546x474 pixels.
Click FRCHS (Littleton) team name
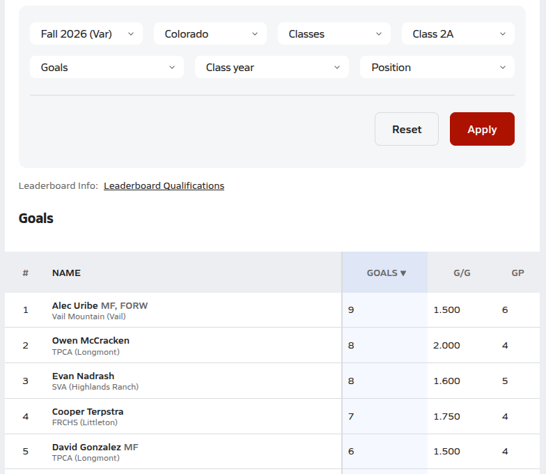tap(85, 422)
